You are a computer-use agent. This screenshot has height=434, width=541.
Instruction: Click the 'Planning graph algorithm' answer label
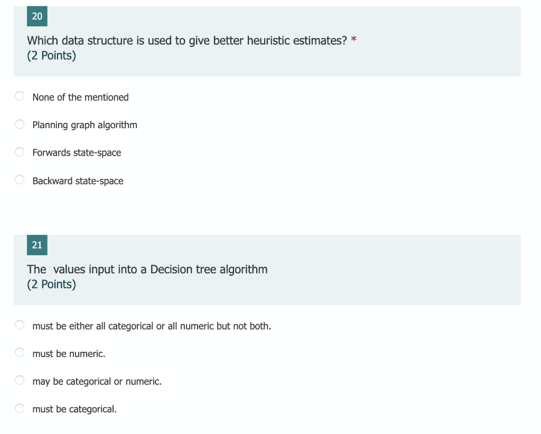(x=85, y=125)
